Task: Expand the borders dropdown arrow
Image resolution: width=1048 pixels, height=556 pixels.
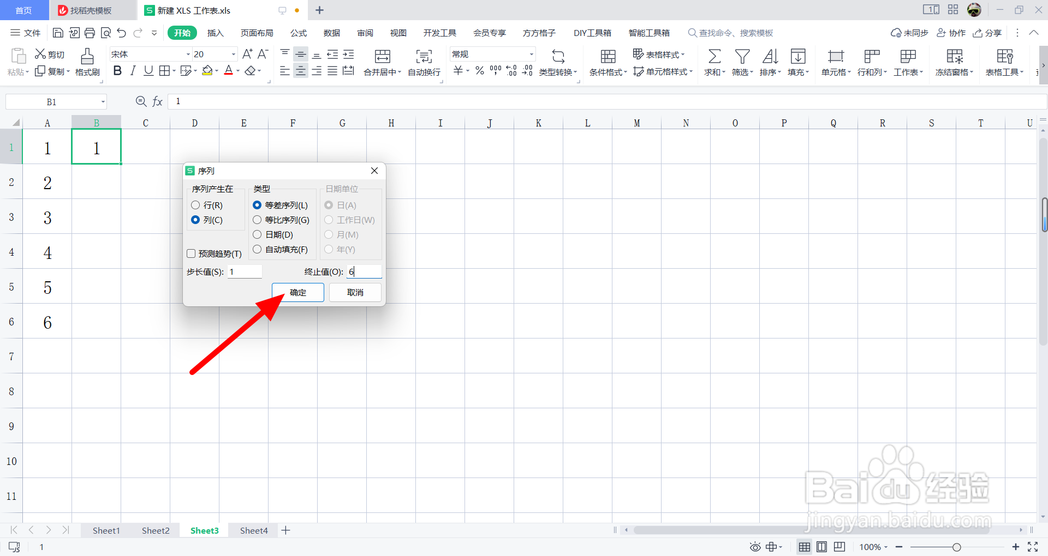Action: coord(174,71)
